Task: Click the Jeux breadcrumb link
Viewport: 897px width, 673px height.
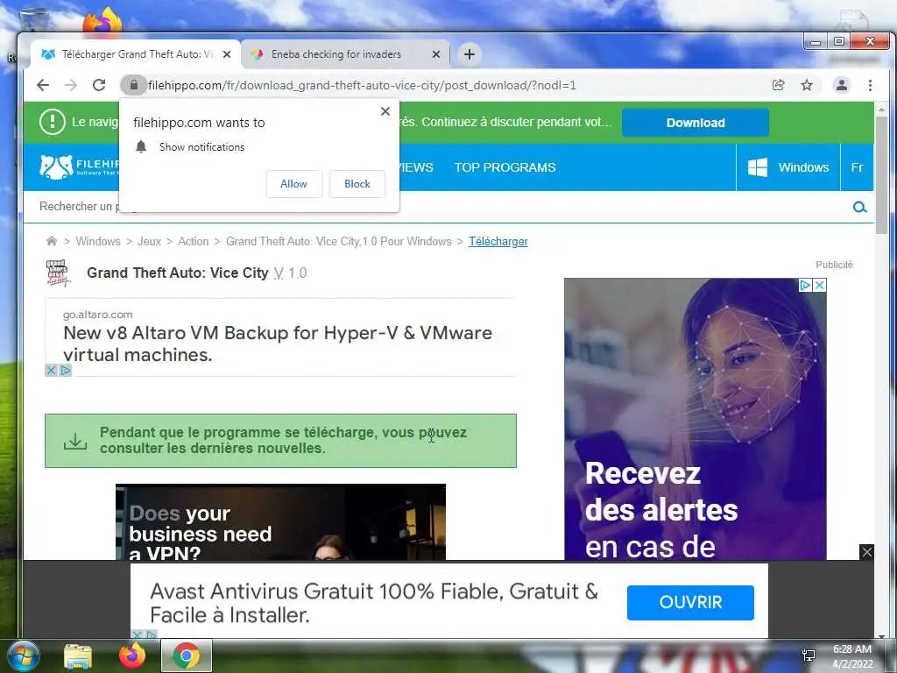Action: pos(149,241)
